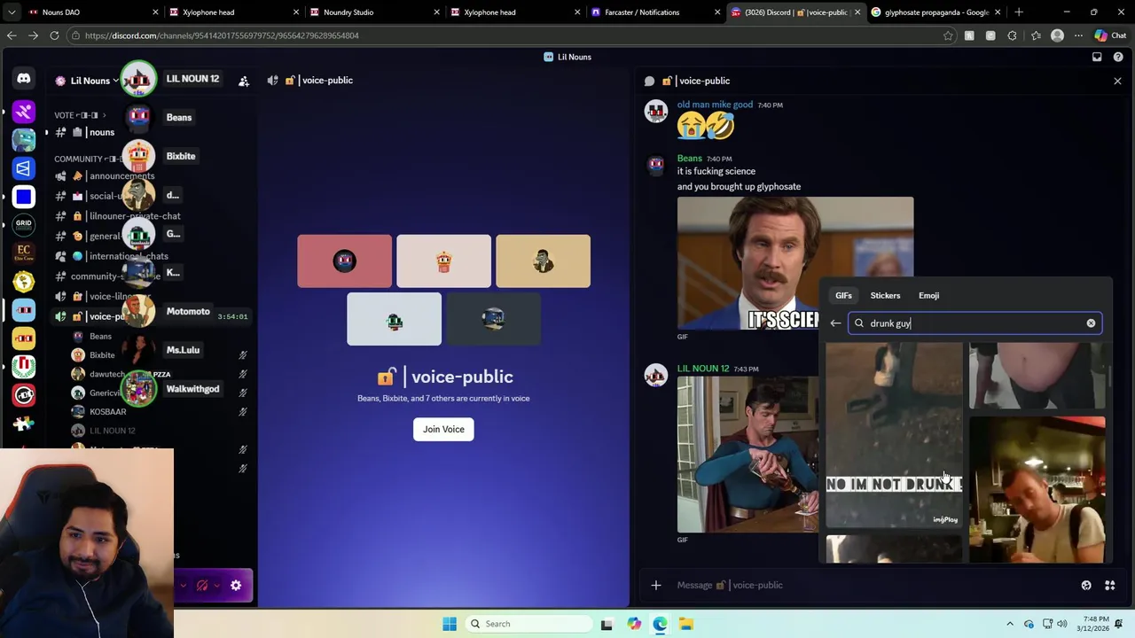Click the plus attachment button in message bar
Viewport: 1135px width, 638px height.
(656, 585)
